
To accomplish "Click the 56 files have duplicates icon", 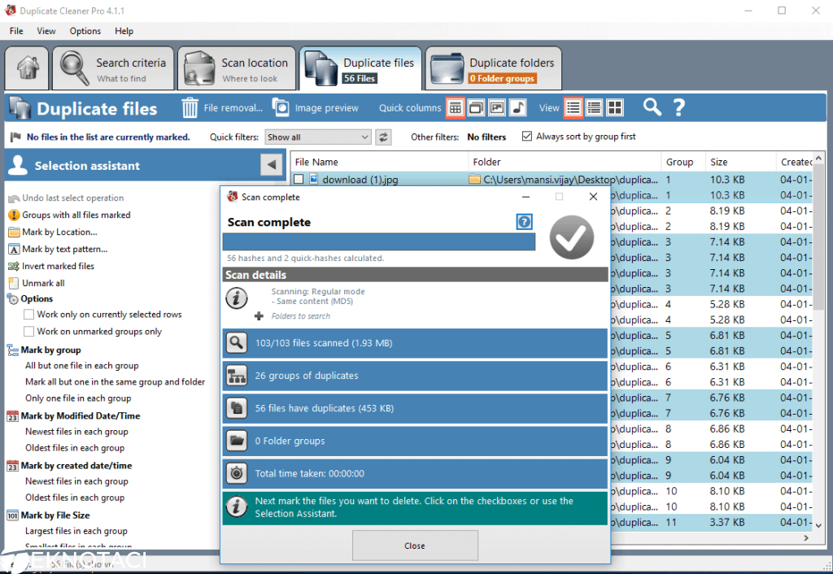I will [x=237, y=408].
